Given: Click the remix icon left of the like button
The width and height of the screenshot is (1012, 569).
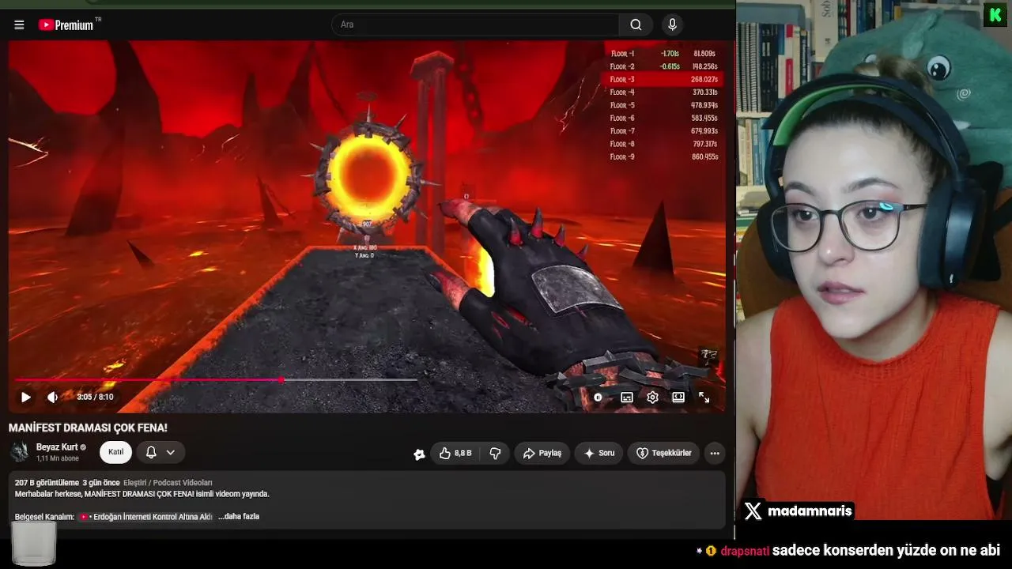Looking at the screenshot, I should click(x=419, y=454).
